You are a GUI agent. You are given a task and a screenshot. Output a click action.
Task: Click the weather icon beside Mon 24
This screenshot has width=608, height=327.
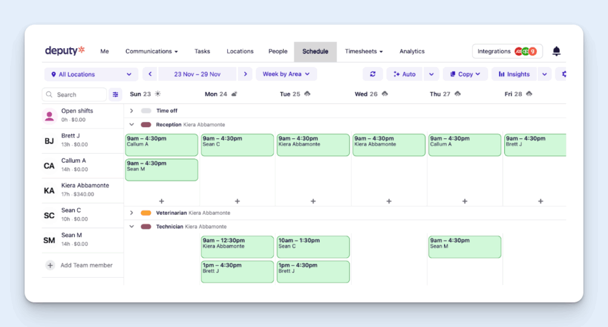tap(234, 94)
